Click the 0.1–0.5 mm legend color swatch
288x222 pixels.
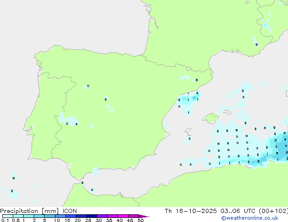[8, 216]
